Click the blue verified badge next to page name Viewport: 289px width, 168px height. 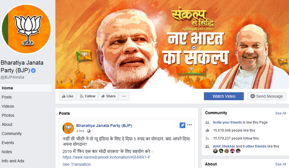coord(33,70)
